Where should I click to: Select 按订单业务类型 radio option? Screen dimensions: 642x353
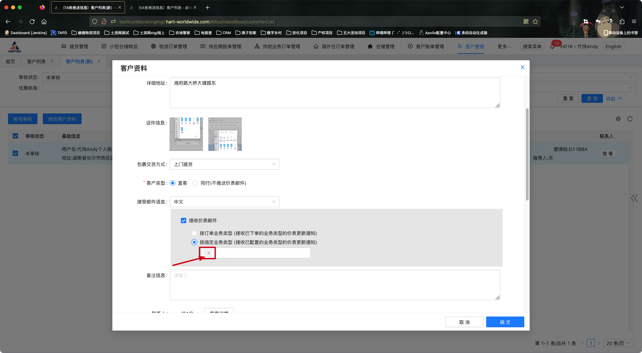pyautogui.click(x=194, y=233)
